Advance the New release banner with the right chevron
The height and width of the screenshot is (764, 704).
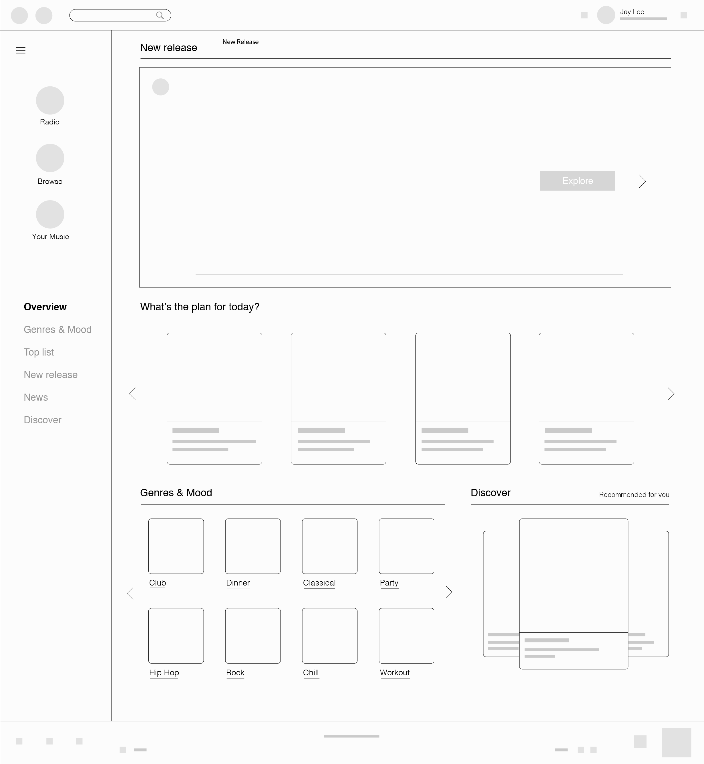642,181
